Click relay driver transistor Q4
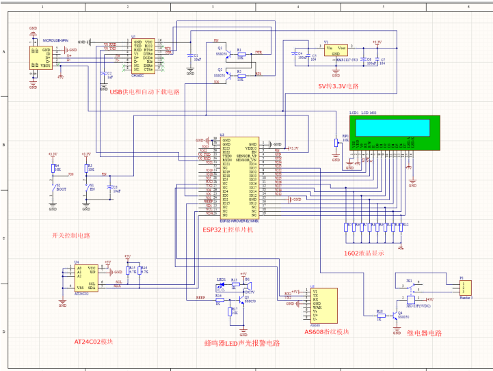Screen dimensions: 493x371 coord(394,315)
